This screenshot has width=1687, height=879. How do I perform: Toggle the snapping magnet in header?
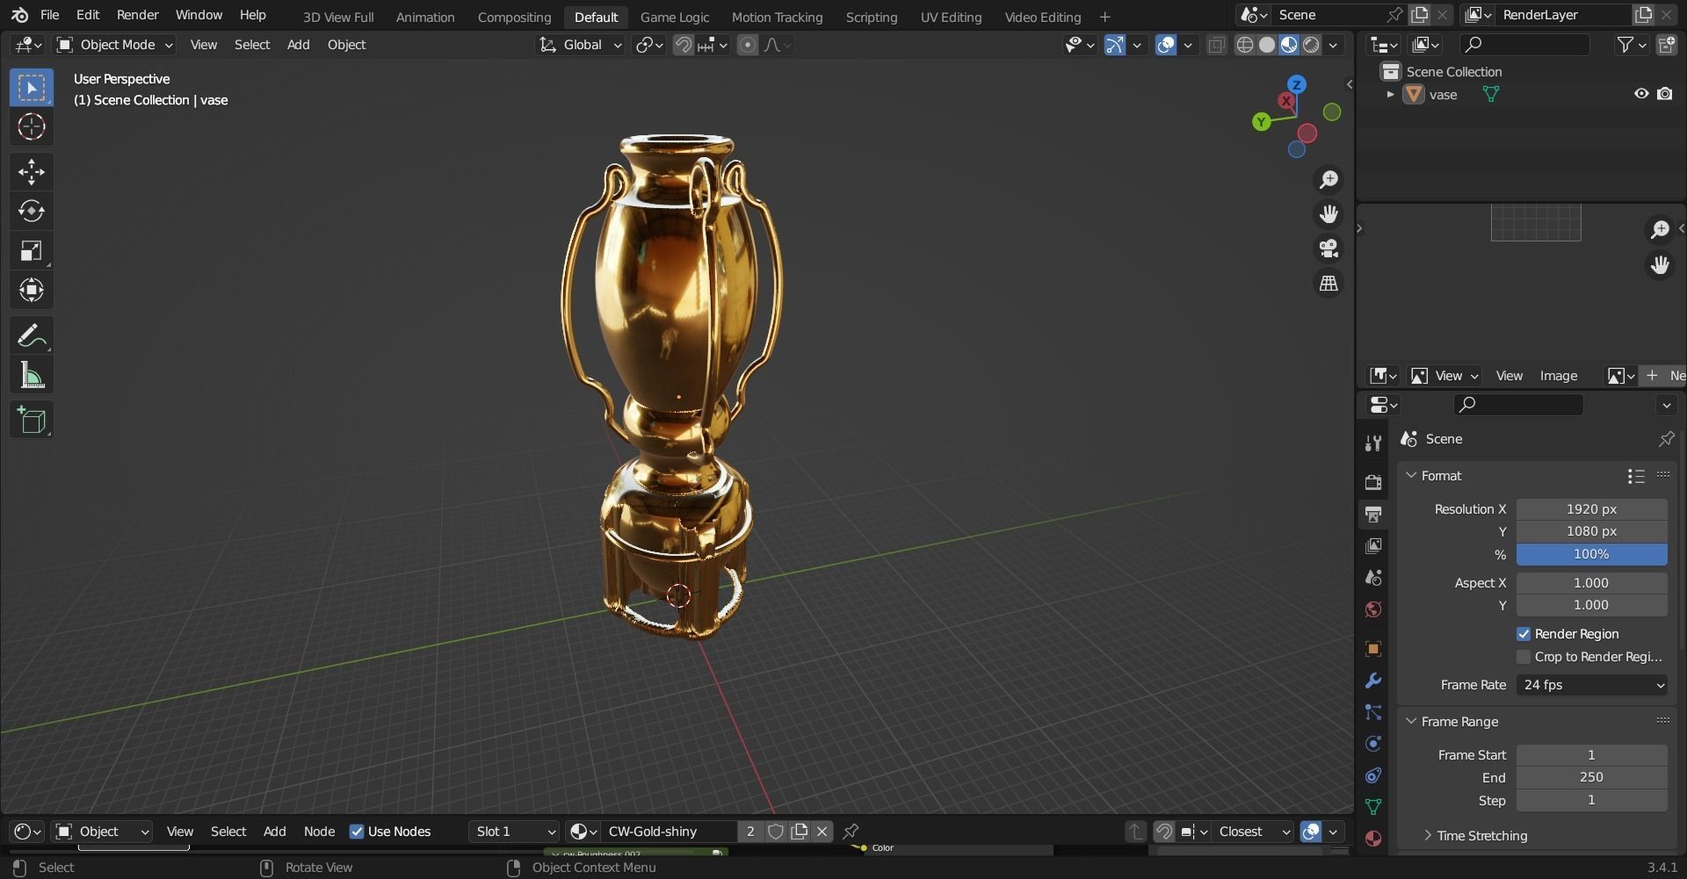[x=683, y=45]
